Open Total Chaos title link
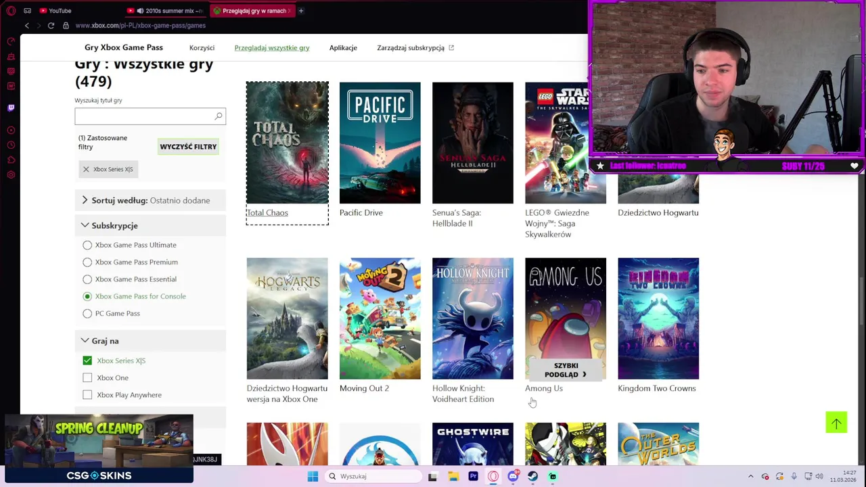 tap(267, 212)
